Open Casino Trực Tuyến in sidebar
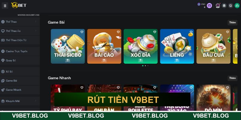Screen dimensions: 241x120 20,51
